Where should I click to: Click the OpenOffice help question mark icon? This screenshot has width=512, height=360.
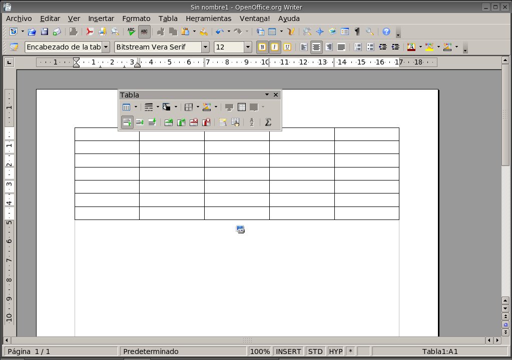386,31
